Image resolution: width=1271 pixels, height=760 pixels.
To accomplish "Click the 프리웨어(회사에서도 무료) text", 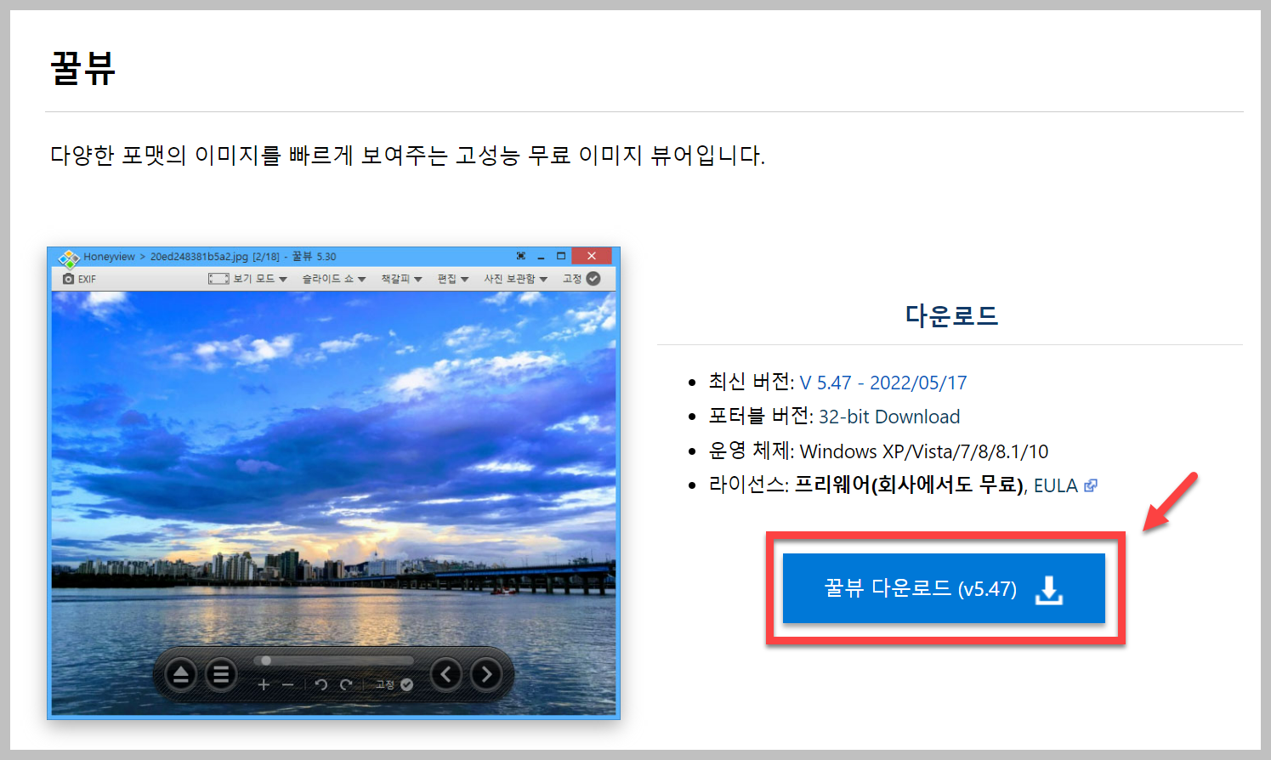I will click(909, 485).
